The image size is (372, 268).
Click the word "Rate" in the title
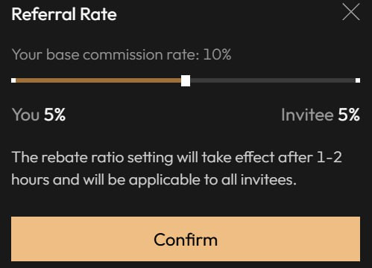(x=98, y=14)
